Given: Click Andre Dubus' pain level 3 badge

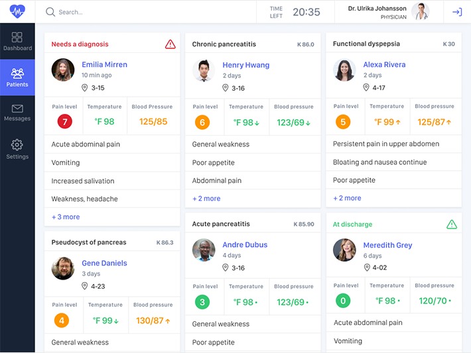Looking at the screenshot, I should pyautogui.click(x=202, y=302).
